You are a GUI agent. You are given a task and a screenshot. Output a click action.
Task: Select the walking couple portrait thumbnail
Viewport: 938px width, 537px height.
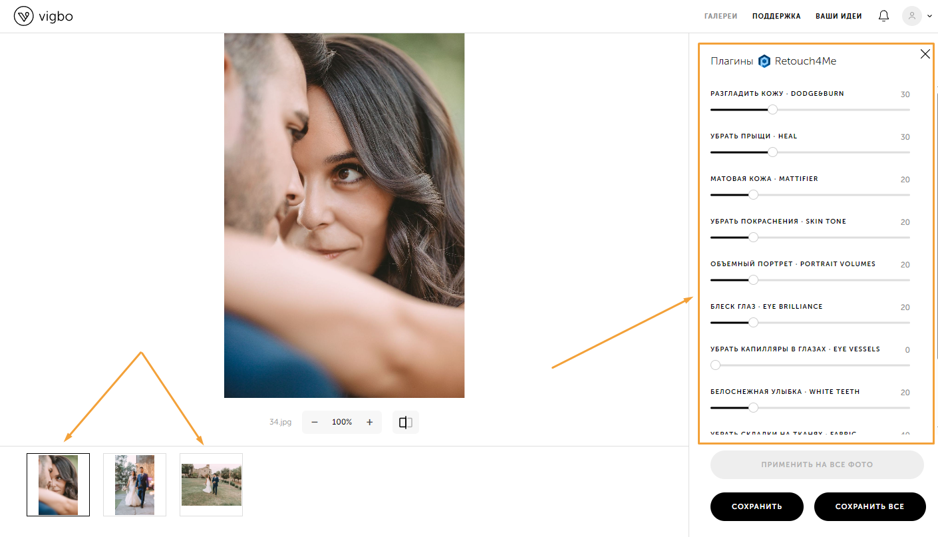pyautogui.click(x=134, y=484)
